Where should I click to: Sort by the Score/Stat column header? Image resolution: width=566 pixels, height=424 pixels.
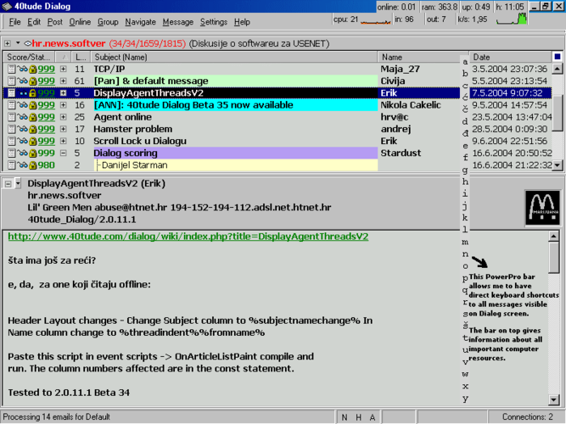29,57
